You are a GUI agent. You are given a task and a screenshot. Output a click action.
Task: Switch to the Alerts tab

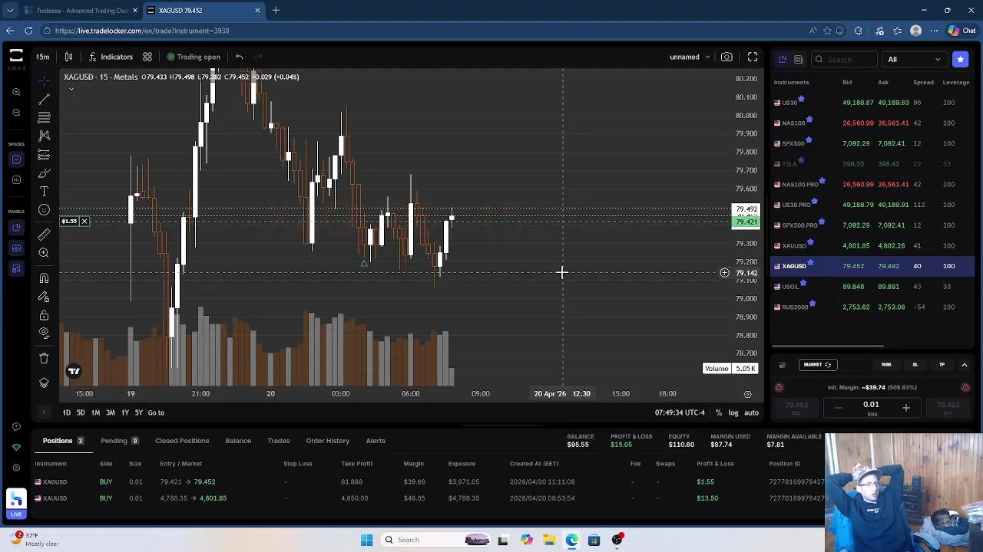[x=376, y=441]
